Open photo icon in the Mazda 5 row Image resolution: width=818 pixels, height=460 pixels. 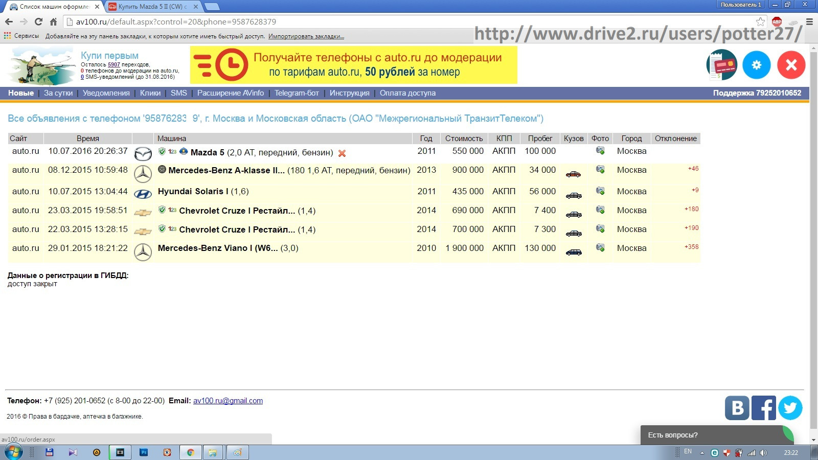click(x=600, y=151)
